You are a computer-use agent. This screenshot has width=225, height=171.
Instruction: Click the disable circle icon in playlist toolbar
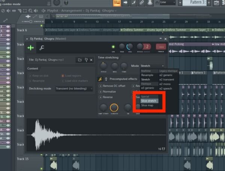[3, 11]
